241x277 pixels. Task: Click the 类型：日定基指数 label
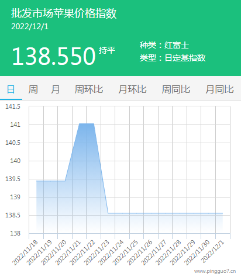click(x=173, y=58)
